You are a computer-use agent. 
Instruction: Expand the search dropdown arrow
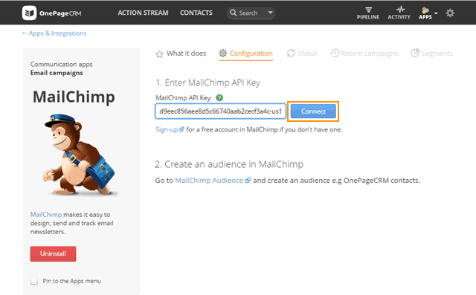[270, 13]
